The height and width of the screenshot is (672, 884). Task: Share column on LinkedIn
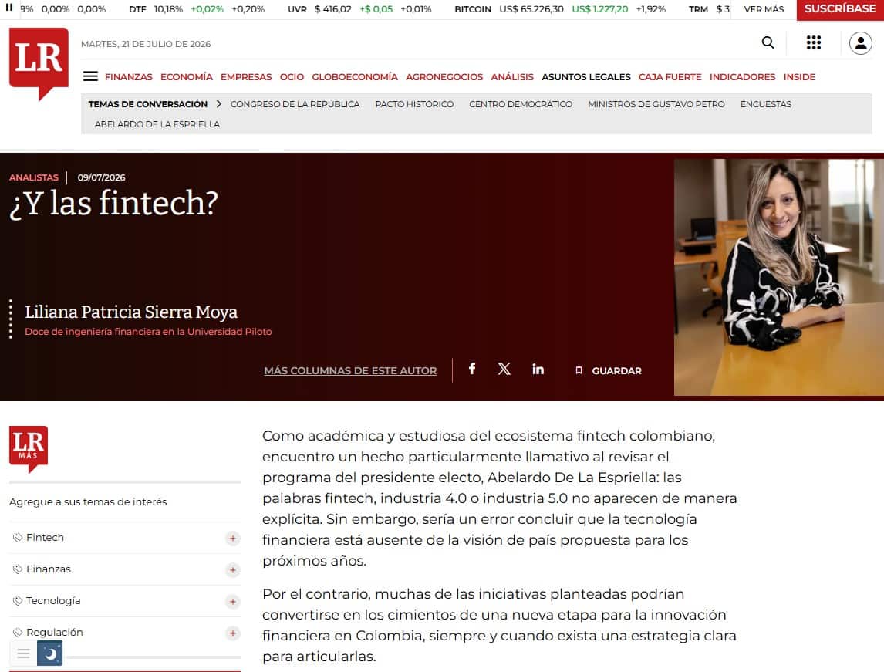[538, 369]
